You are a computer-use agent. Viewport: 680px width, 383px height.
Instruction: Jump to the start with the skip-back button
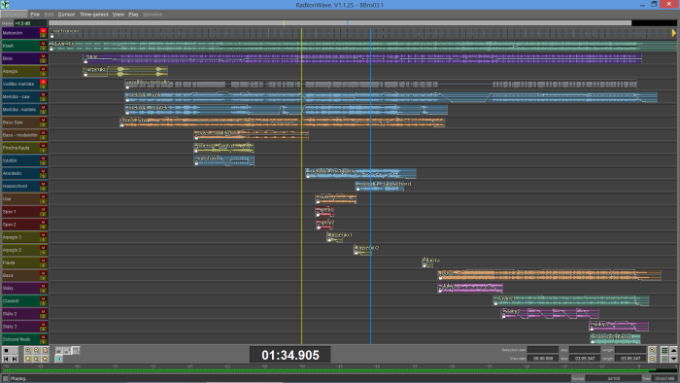click(6, 359)
